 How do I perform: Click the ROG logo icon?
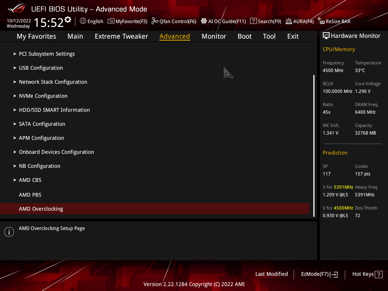coord(17,9)
